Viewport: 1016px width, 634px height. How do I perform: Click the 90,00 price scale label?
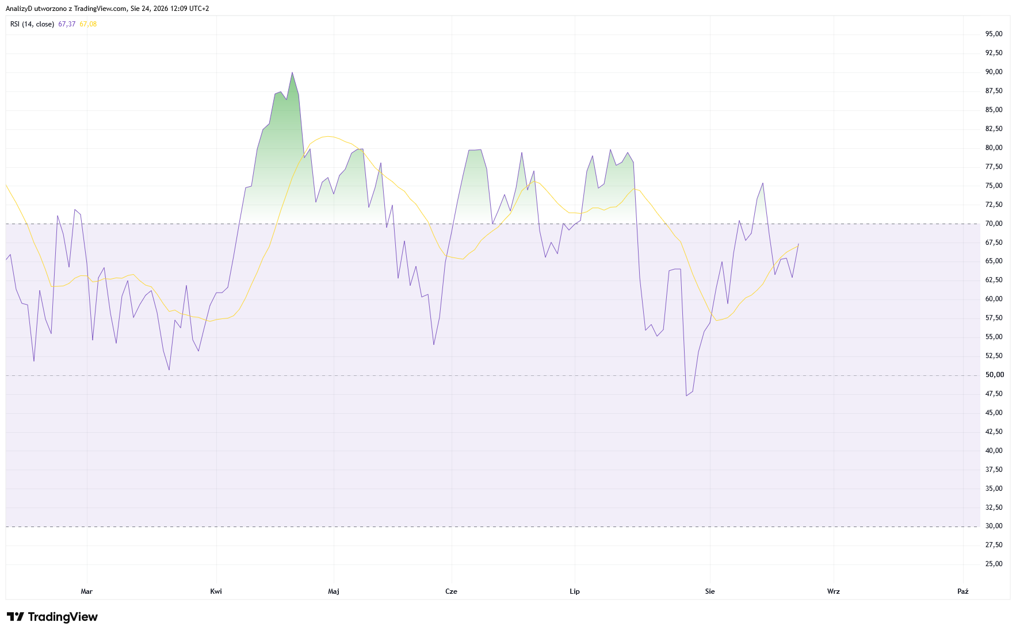994,72
